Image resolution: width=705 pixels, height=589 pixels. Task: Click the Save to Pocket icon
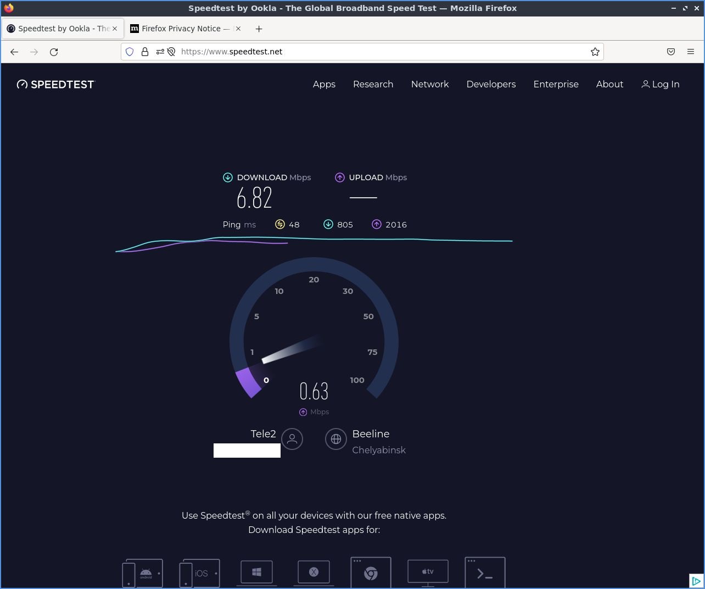[x=671, y=52]
